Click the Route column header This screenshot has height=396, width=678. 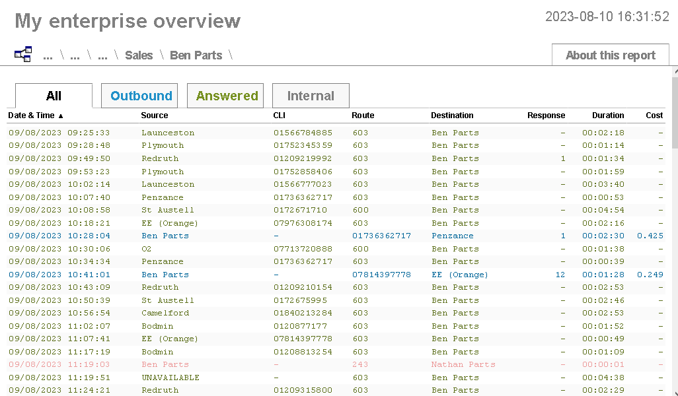363,115
